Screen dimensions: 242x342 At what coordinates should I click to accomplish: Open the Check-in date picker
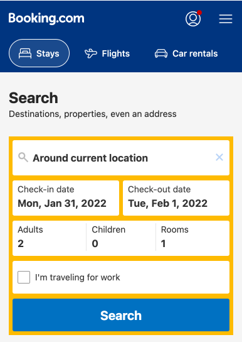tap(66, 198)
